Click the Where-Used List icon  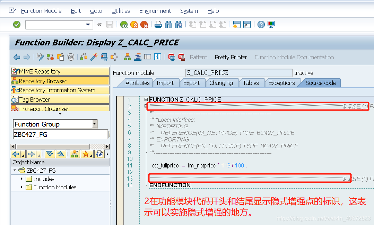[x=114, y=57]
